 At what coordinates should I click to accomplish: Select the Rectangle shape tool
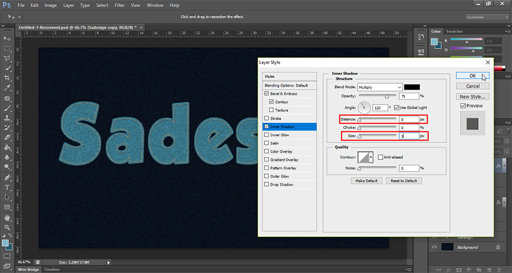[7, 207]
